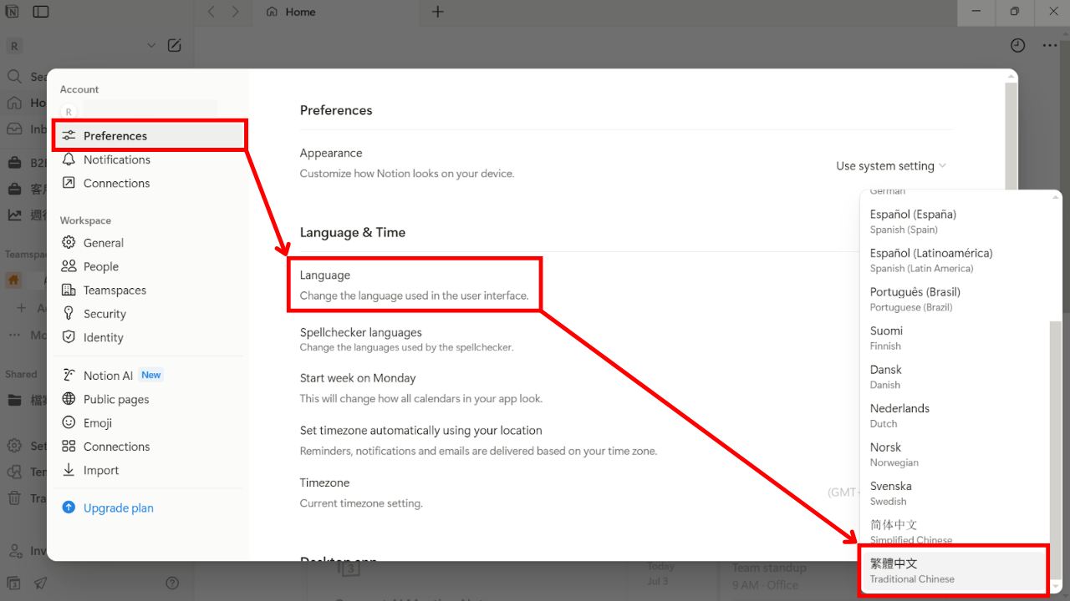This screenshot has height=601, width=1070.
Task: Click the Teamspaces building icon
Action: click(x=69, y=290)
